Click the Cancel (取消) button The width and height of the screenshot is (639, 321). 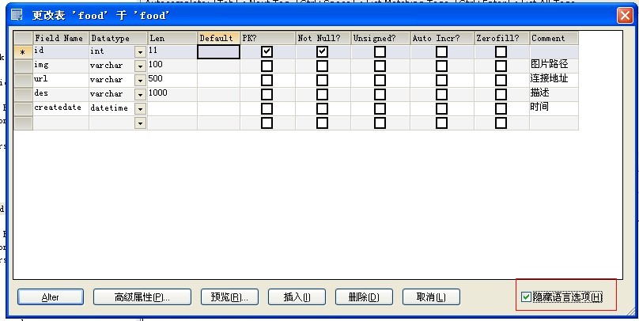[x=431, y=297]
